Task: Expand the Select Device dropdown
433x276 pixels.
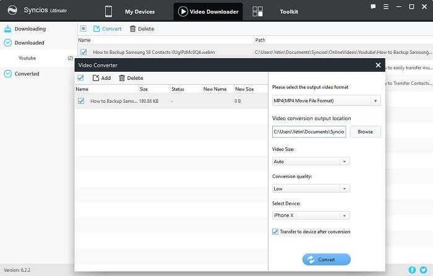Action: tap(311, 215)
